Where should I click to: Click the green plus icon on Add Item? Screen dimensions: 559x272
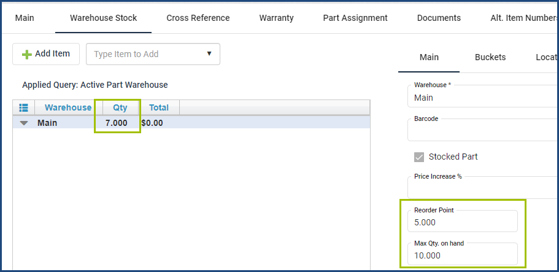click(27, 55)
